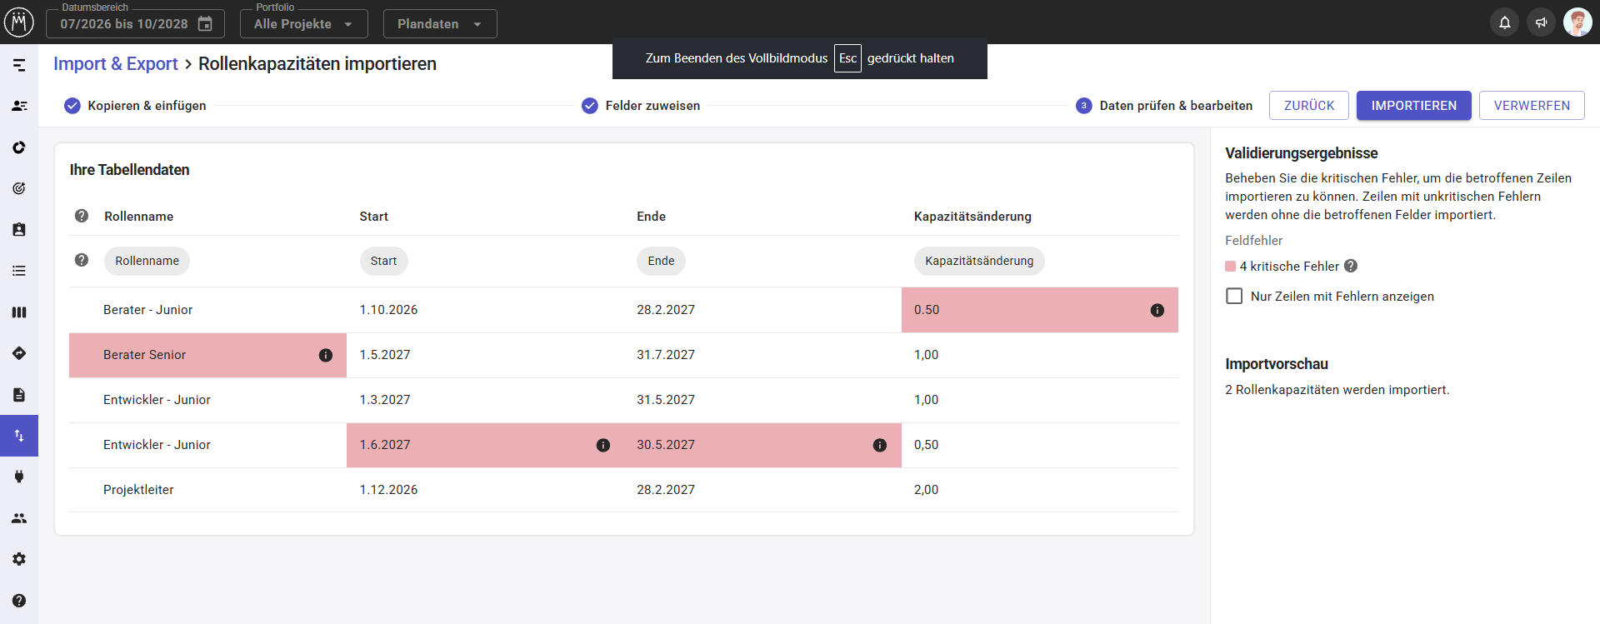1600x624 pixels.
Task: Go to the Felder zuweisen step
Action: [x=641, y=106]
